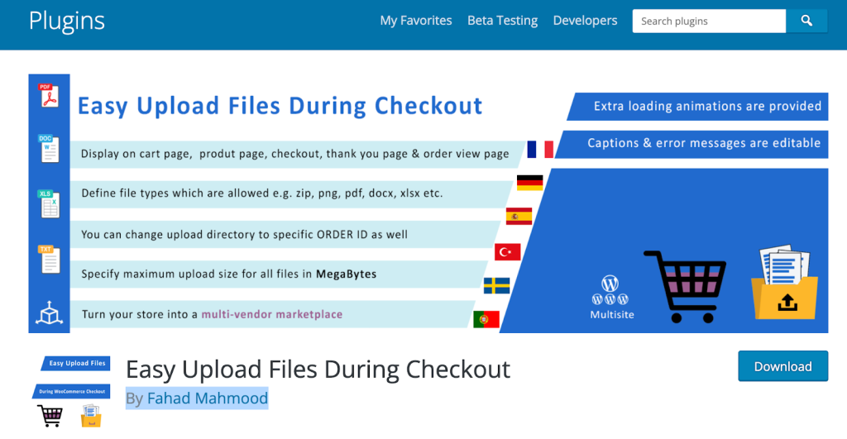Screen dimensions: 847x439
Task: Click the WordPress Multisite logo icon
Action: (610, 290)
